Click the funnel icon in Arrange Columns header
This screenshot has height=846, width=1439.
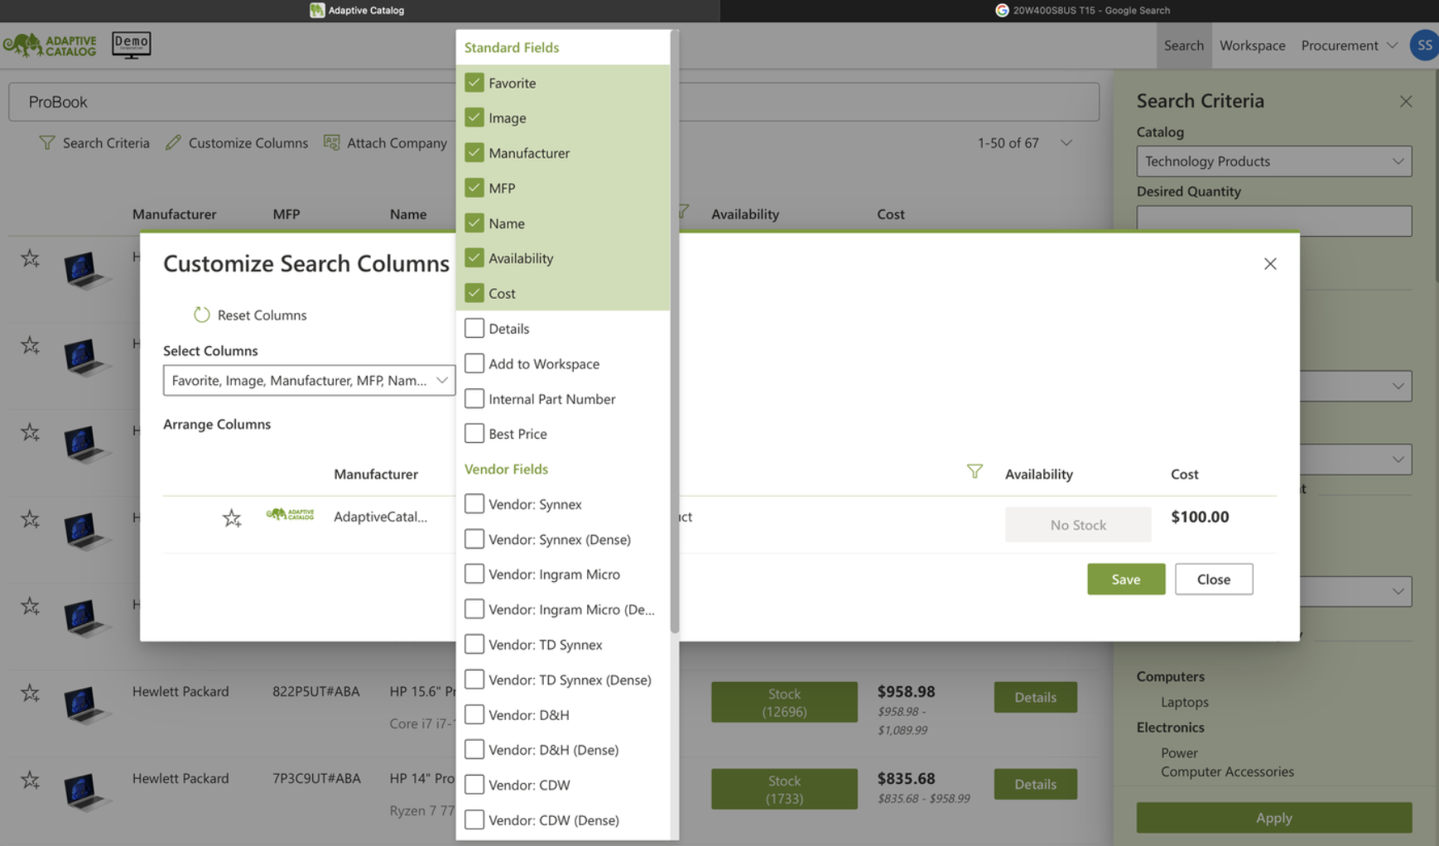975,471
